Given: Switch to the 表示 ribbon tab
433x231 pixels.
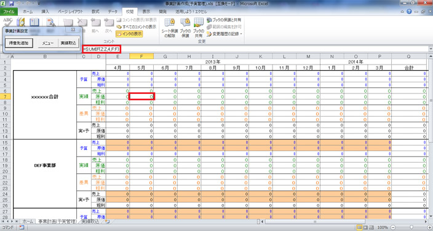Looking at the screenshot, I should click(146, 12).
